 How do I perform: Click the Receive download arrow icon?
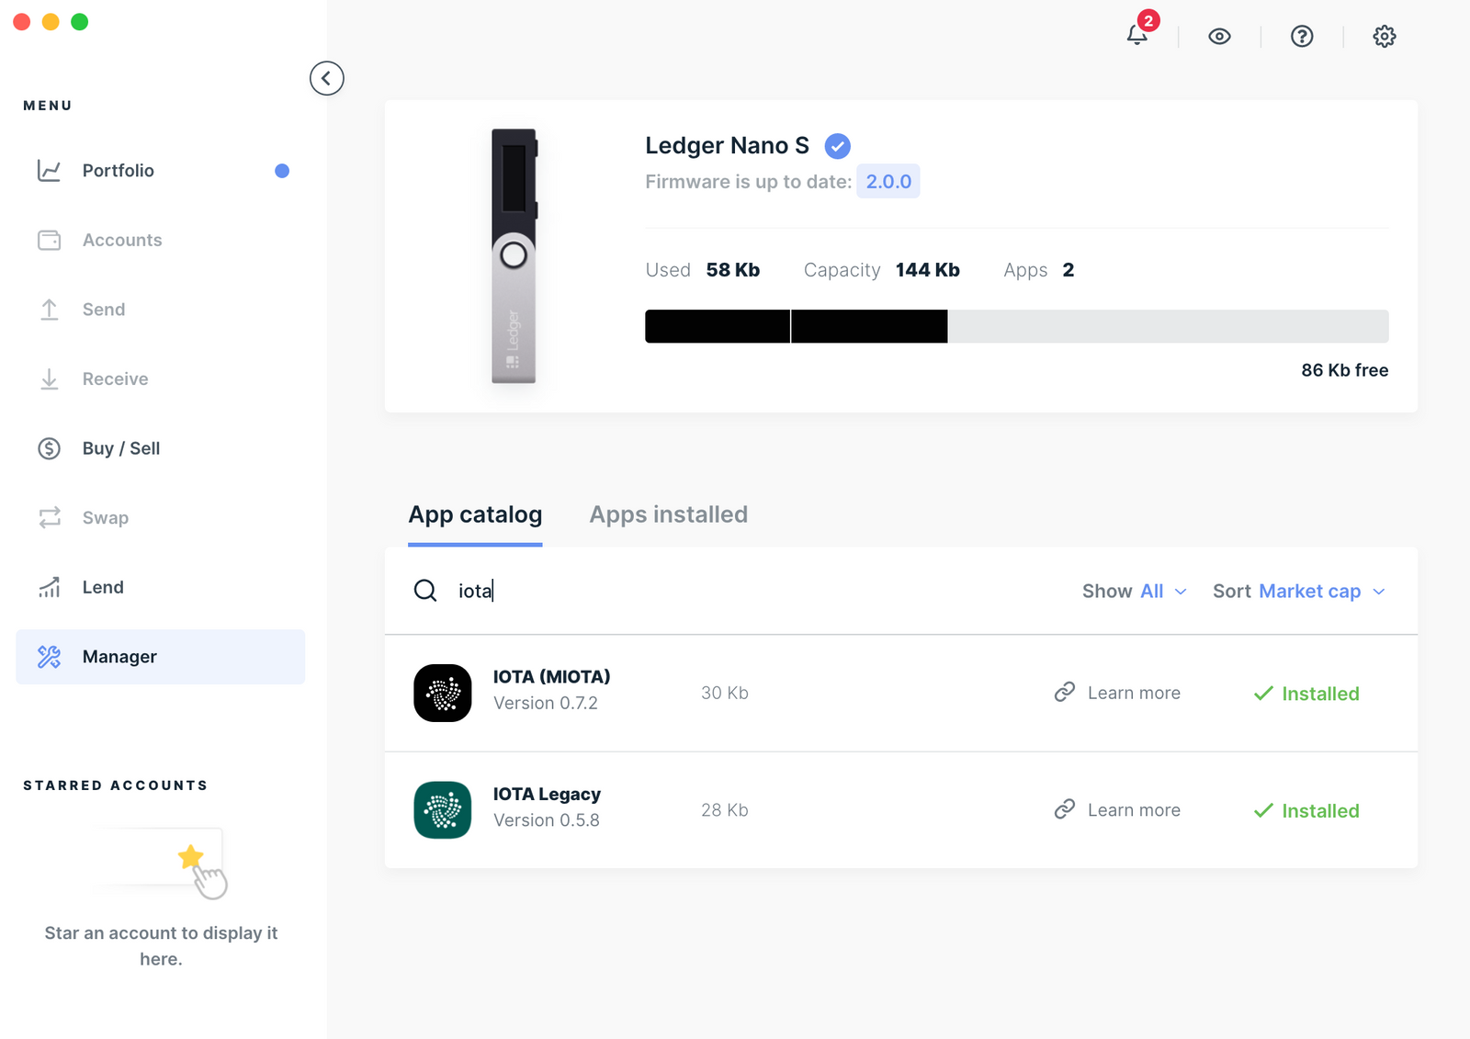click(x=50, y=378)
